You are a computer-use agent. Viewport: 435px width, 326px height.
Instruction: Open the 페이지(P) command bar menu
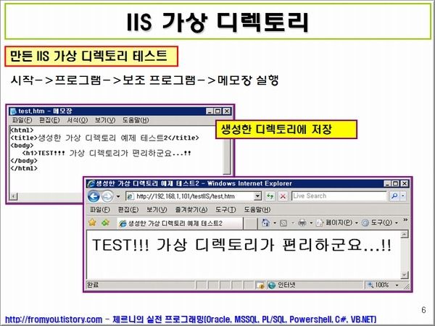coord(337,222)
